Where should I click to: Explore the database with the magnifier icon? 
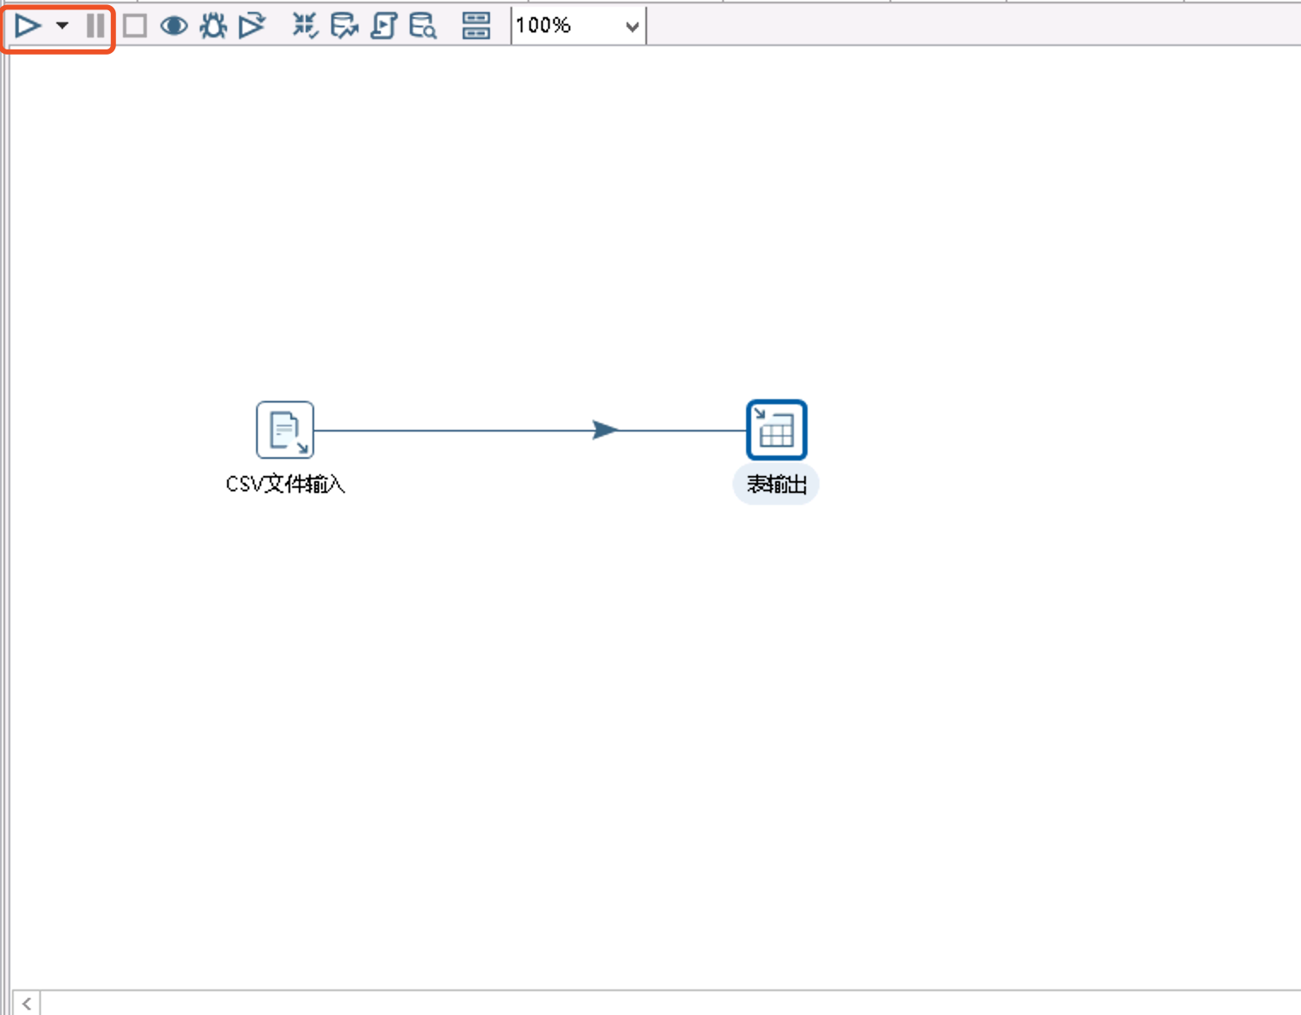click(422, 26)
